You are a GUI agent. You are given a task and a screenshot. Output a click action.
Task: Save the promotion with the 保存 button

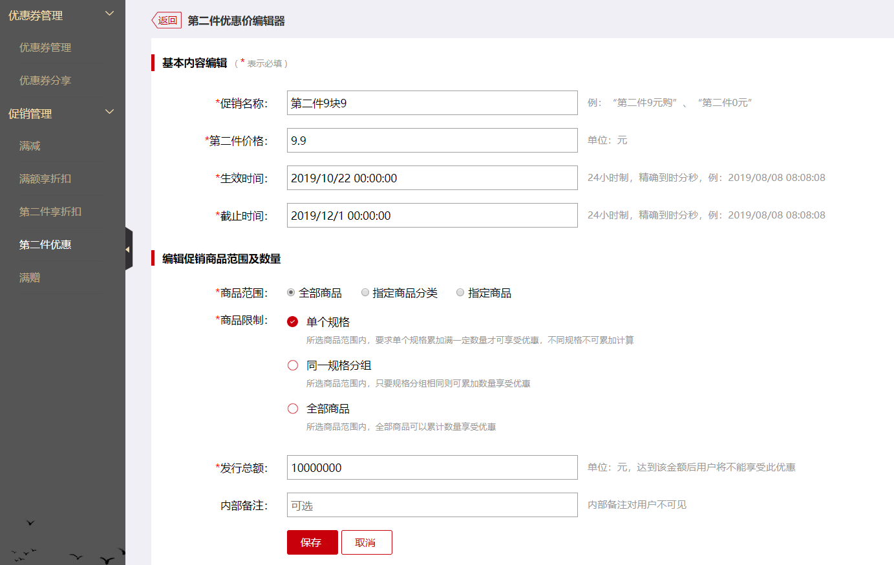[x=312, y=542]
